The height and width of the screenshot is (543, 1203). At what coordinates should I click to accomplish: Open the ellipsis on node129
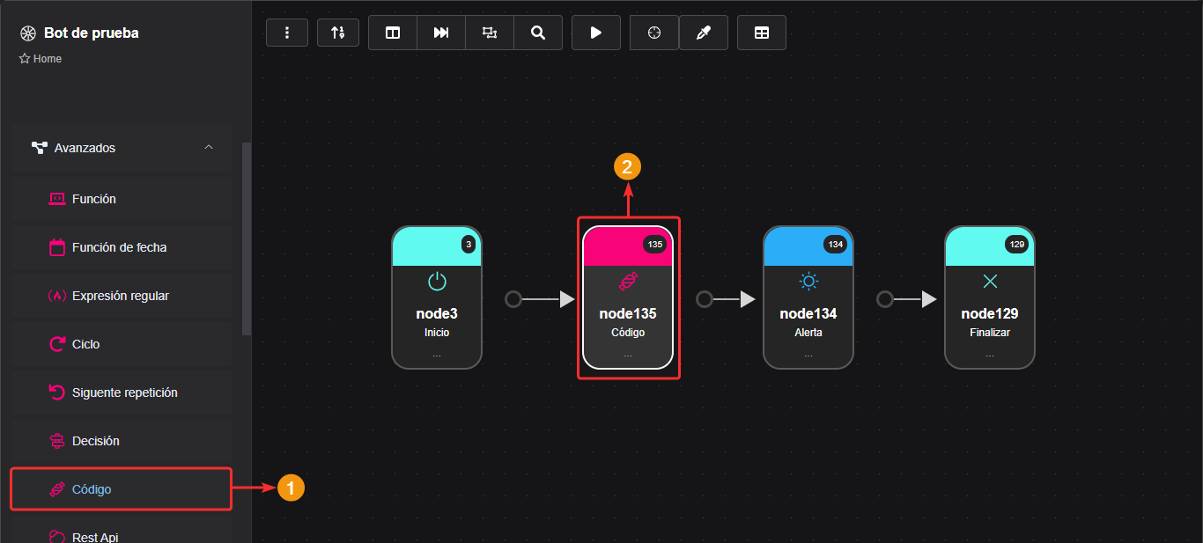(x=990, y=355)
